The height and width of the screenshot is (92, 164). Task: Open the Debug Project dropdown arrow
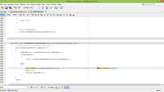pos(58,8)
